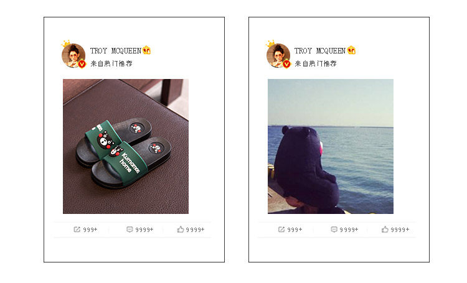This screenshot has height=283, width=467.
Task: Like the left post with thumbs-up icon
Action: tap(181, 229)
